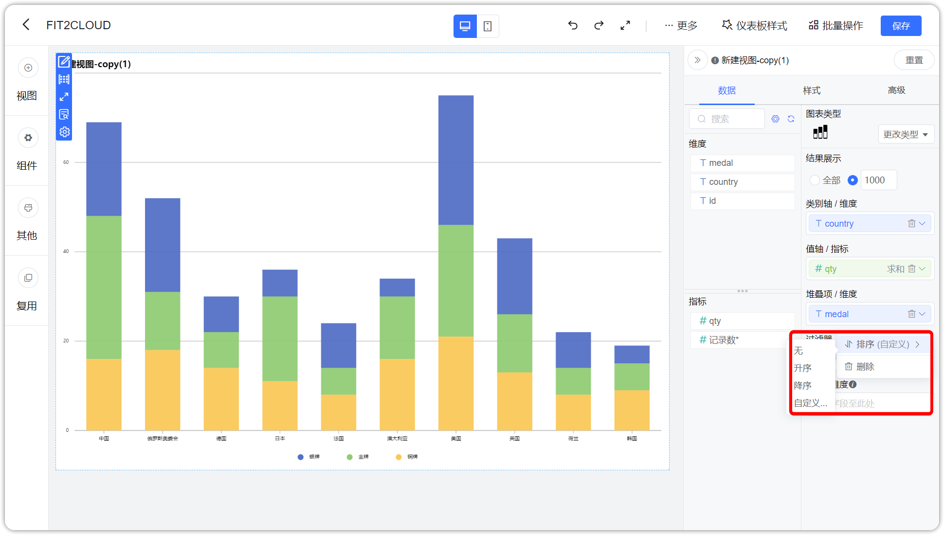Open chart settings via the gear icon
The image size is (944, 535).
64,132
